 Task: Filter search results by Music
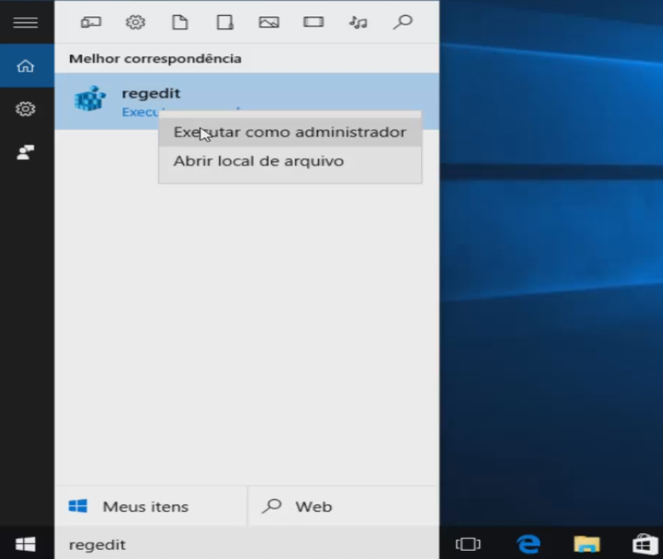coord(358,22)
